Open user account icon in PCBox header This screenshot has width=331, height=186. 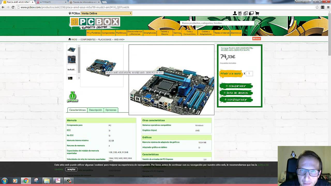click(x=235, y=13)
